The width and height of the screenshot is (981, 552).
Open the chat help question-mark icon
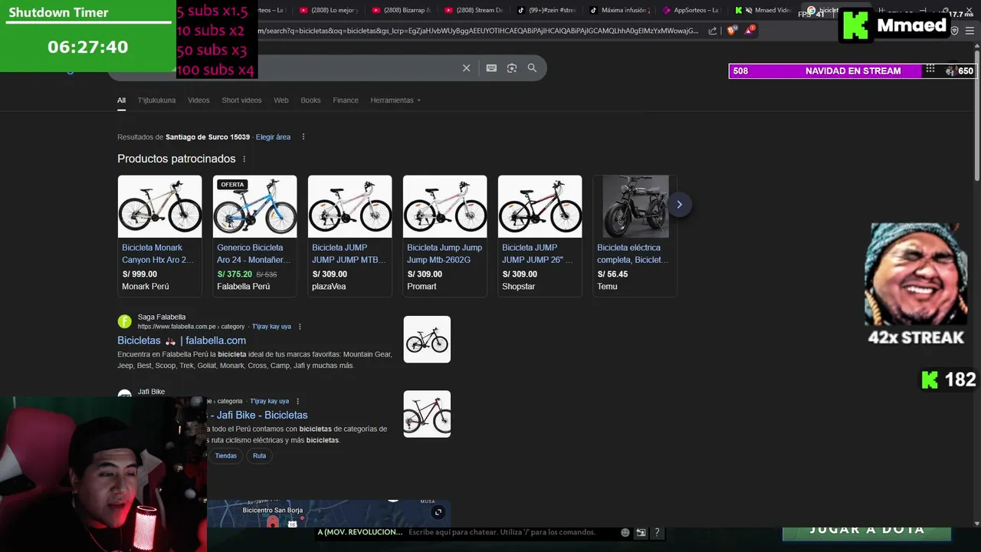coord(657,532)
